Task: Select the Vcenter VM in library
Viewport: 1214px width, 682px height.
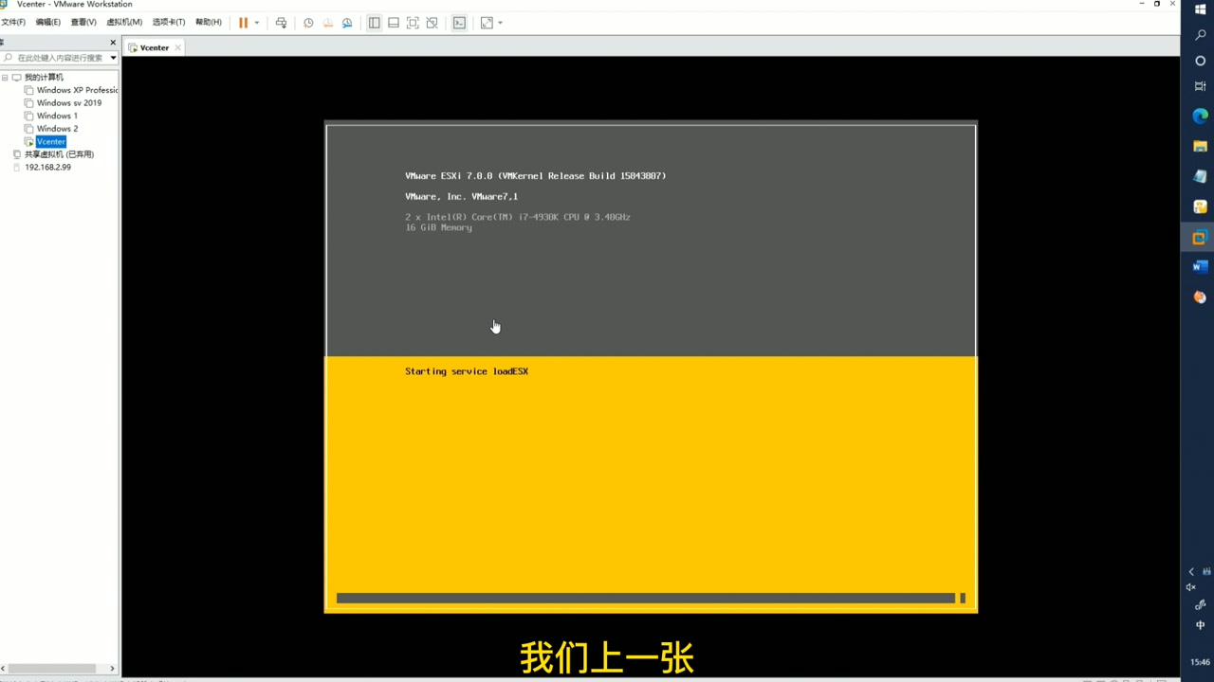Action: [x=51, y=141]
